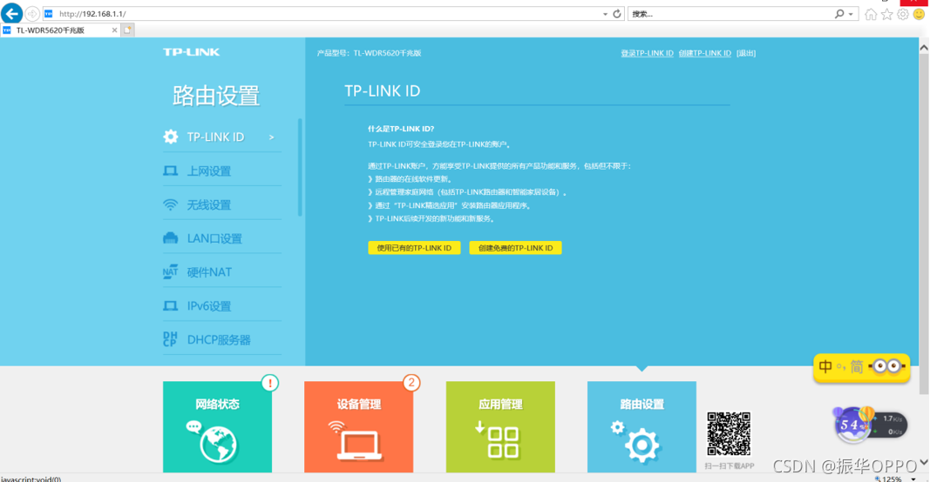930x482 pixels.
Task: Click 使用已有的TP-LINK ID button
Action: click(414, 247)
